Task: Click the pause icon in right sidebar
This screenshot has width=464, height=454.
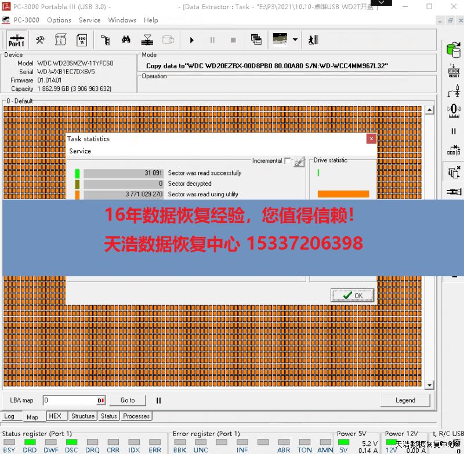Action: point(454,131)
